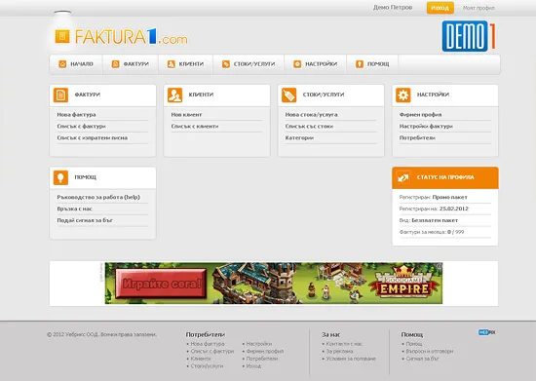The height and width of the screenshot is (381, 536).
Task: Click footer link Потребители in second column
Action: point(262,359)
